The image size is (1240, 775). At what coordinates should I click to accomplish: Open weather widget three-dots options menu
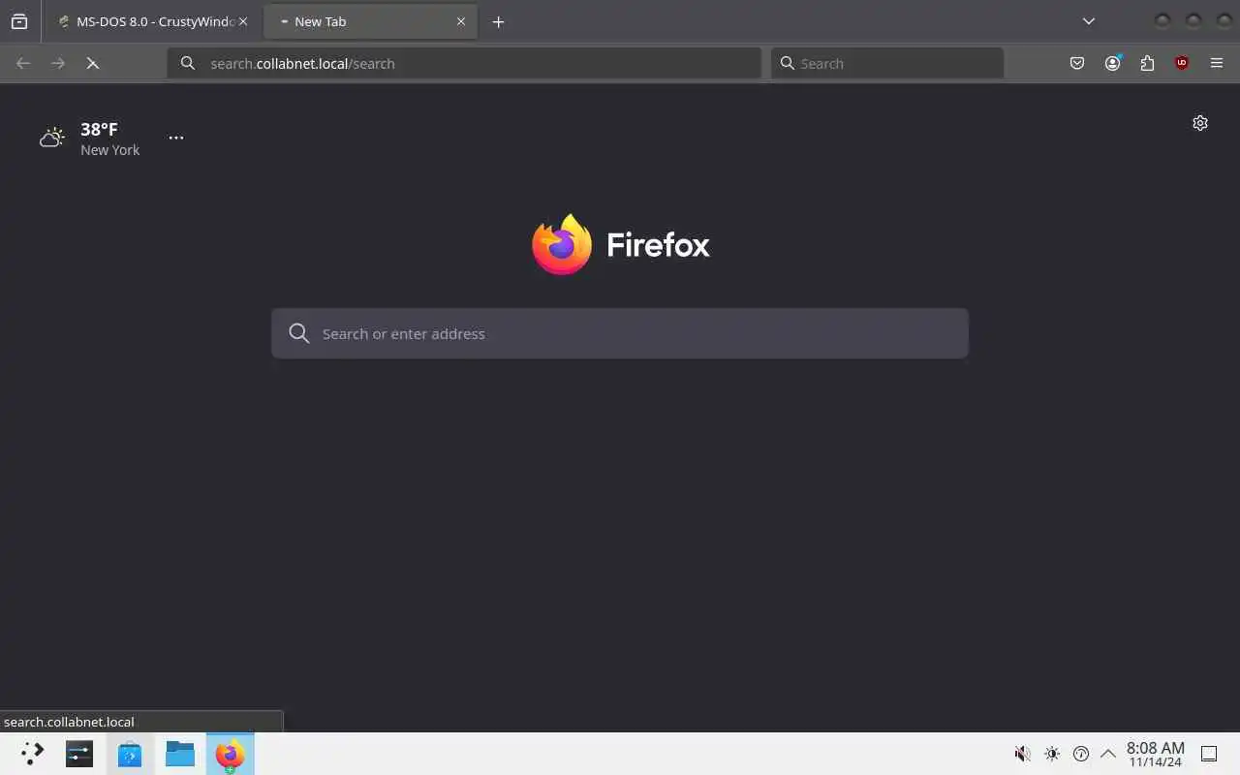click(176, 138)
